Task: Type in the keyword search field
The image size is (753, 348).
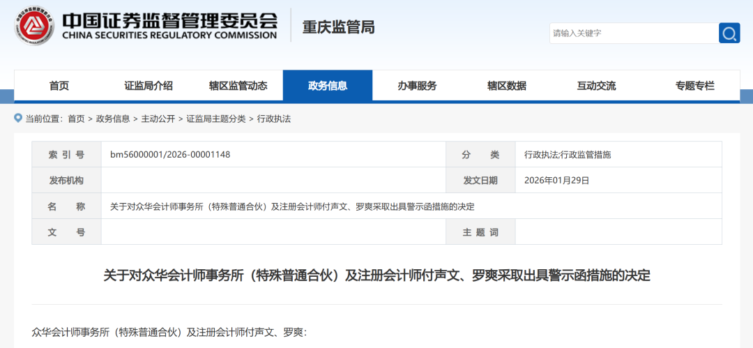Action: click(x=633, y=33)
